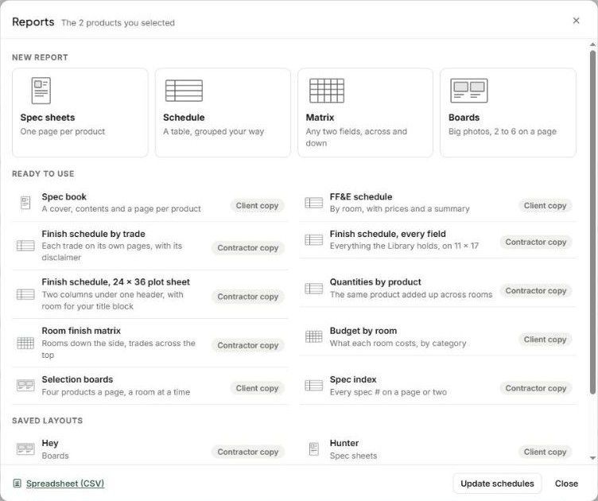
Task: Open the Hunter saved layout
Action: click(x=438, y=449)
